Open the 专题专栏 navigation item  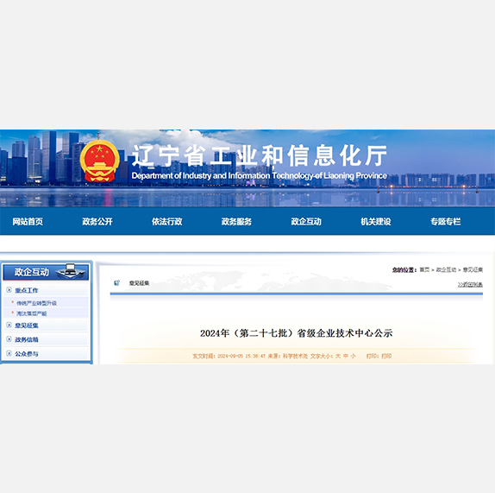point(446,221)
